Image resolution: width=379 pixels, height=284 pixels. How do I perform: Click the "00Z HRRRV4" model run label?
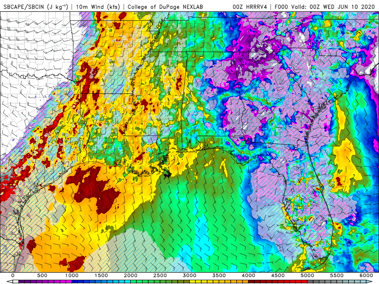[x=250, y=7]
